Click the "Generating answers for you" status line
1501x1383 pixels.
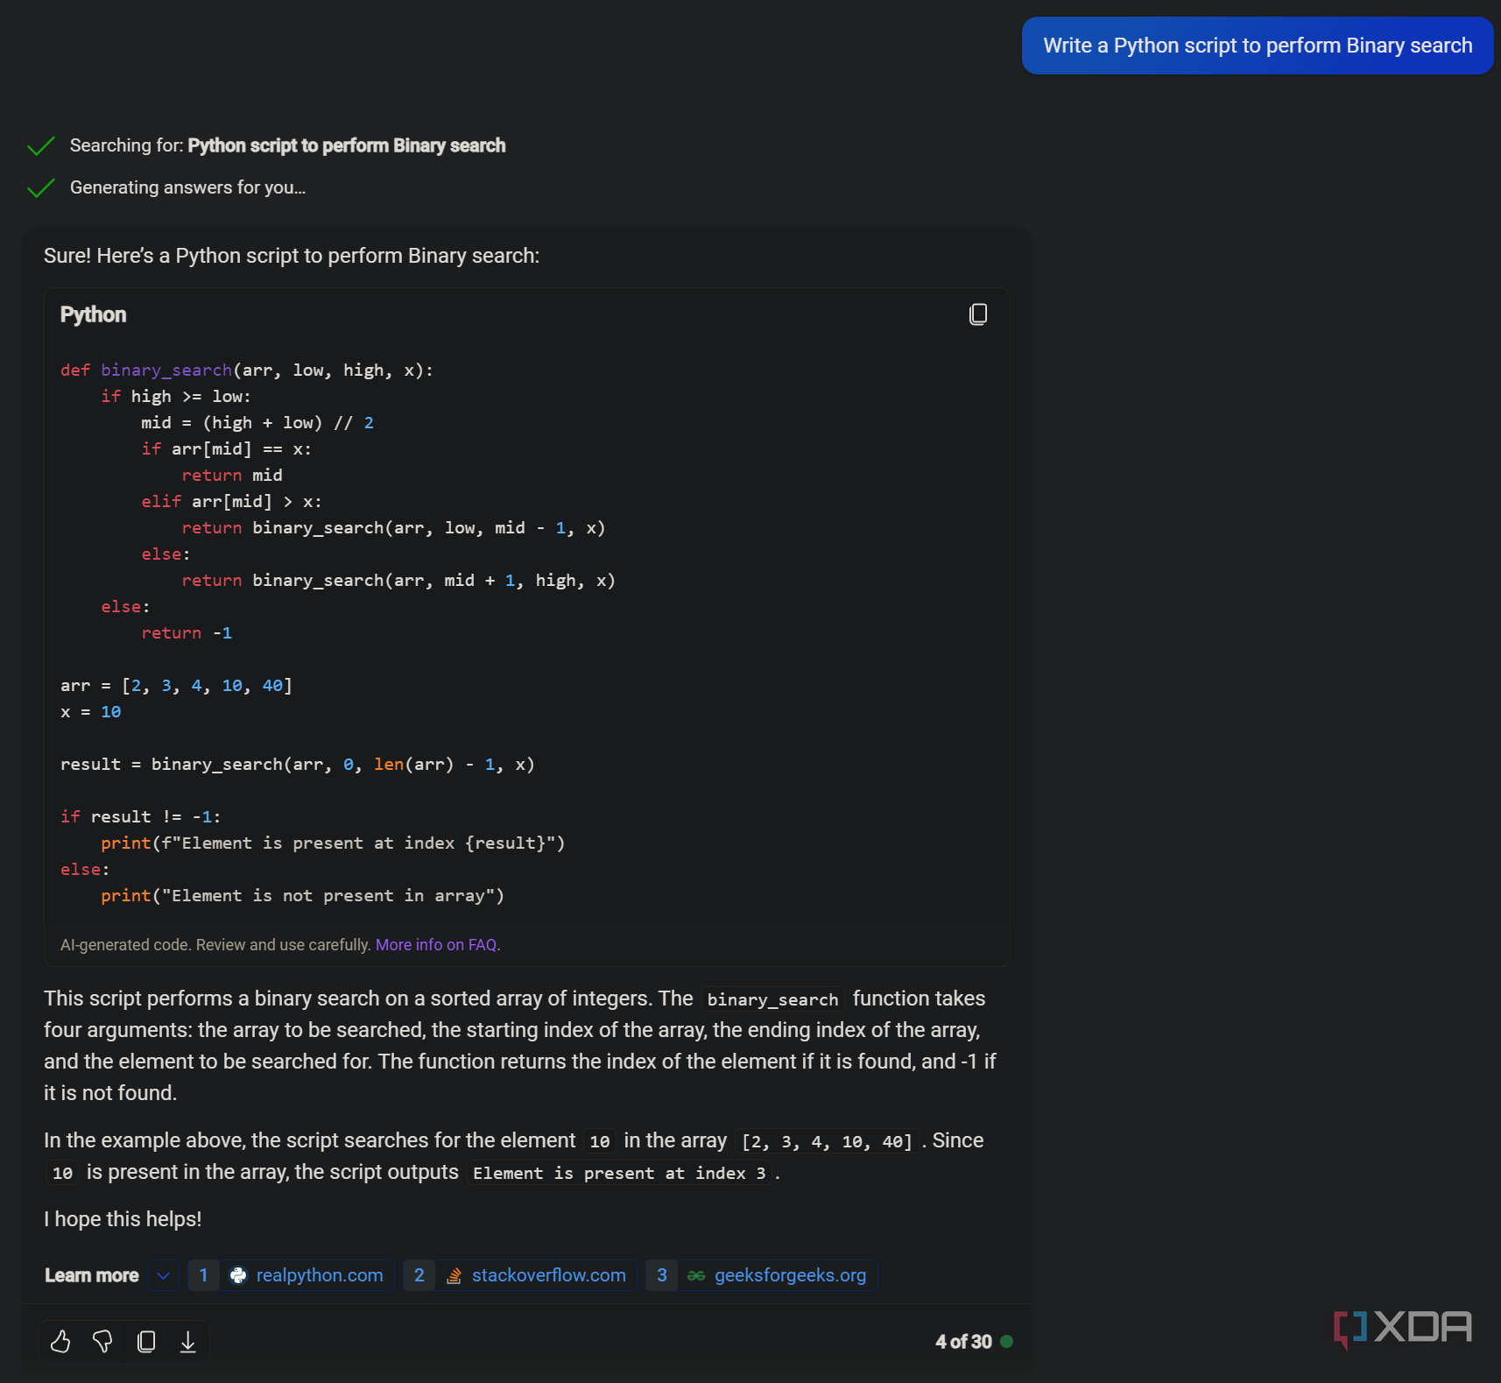tap(187, 187)
